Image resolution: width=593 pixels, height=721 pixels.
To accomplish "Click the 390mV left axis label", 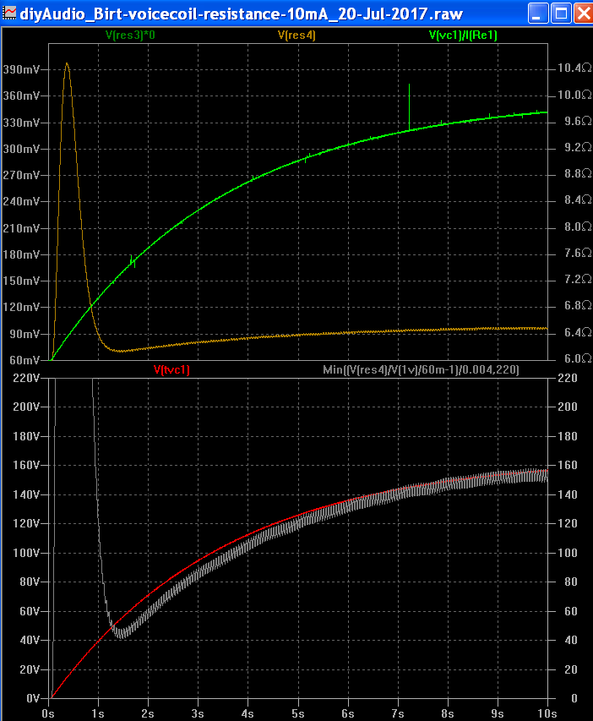I will tap(21, 69).
